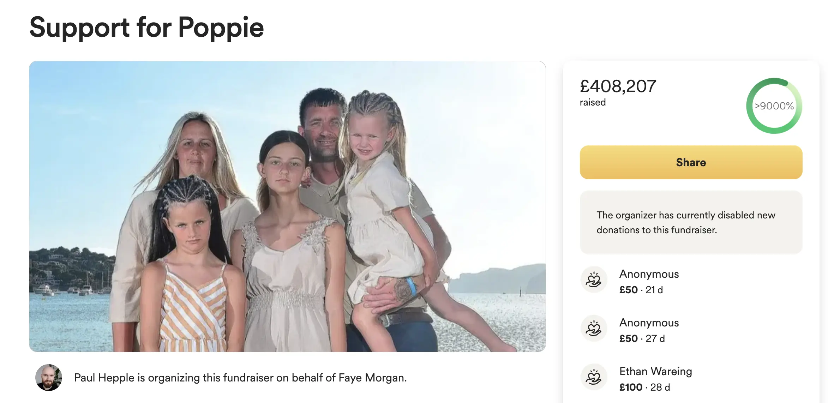
Task: Select the Anonymous donor from 27 d ago
Action: pyautogui.click(x=649, y=323)
